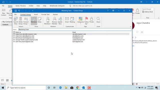
Task: Open the File tab in Contact Group window
Action: click(15, 14)
